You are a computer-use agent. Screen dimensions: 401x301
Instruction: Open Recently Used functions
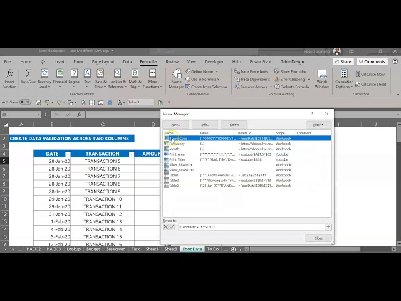point(44,79)
